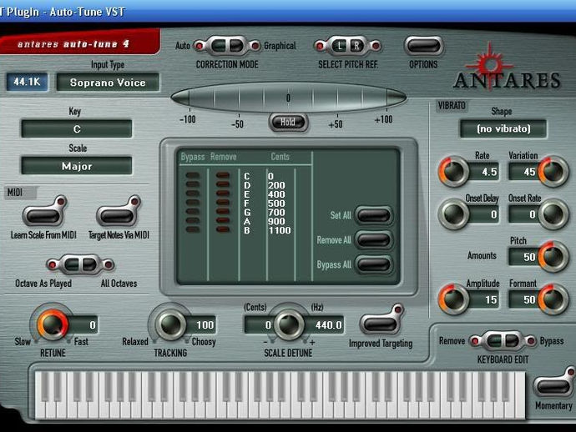
Task: Click the Retune value field showing 0
Action: pos(83,324)
